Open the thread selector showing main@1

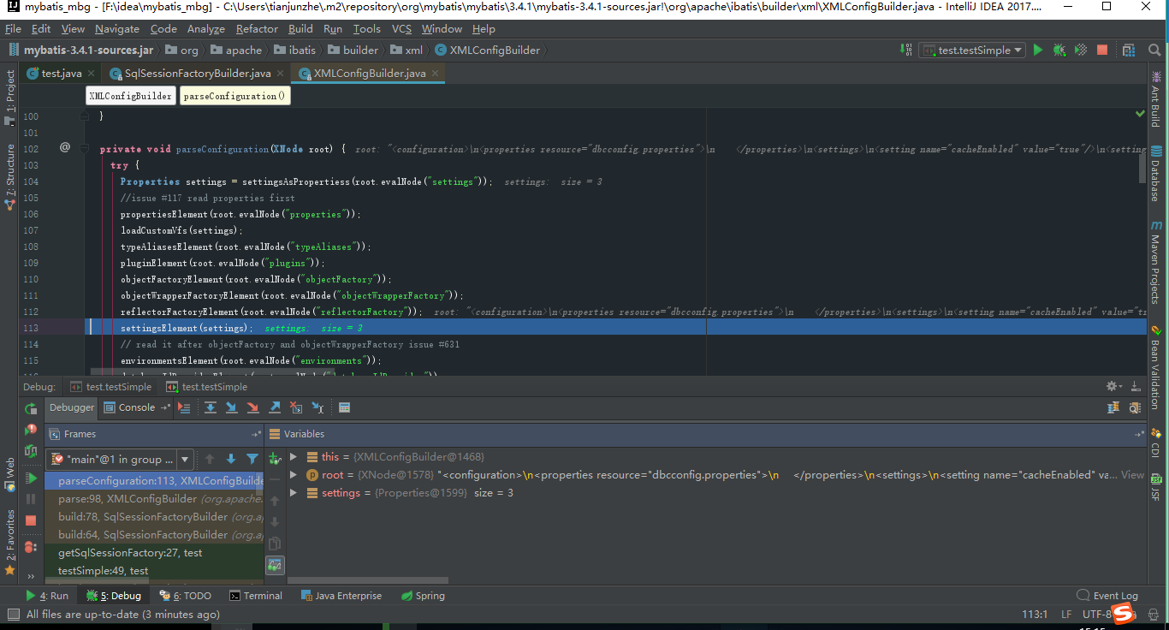coord(120,459)
